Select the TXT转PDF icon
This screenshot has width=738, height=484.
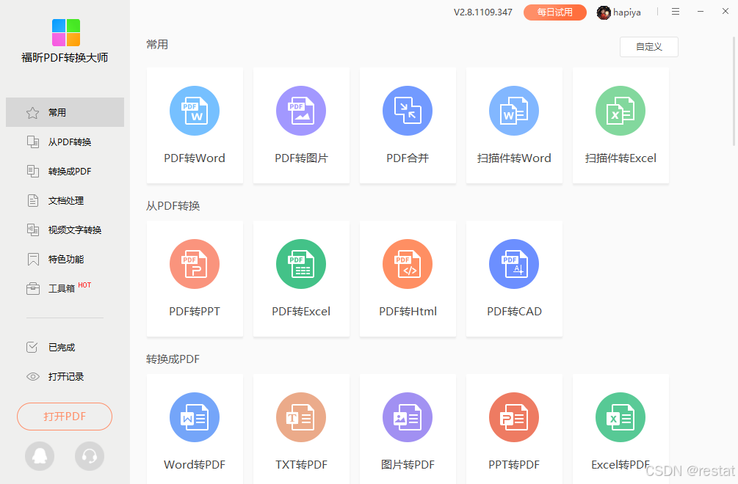click(301, 417)
